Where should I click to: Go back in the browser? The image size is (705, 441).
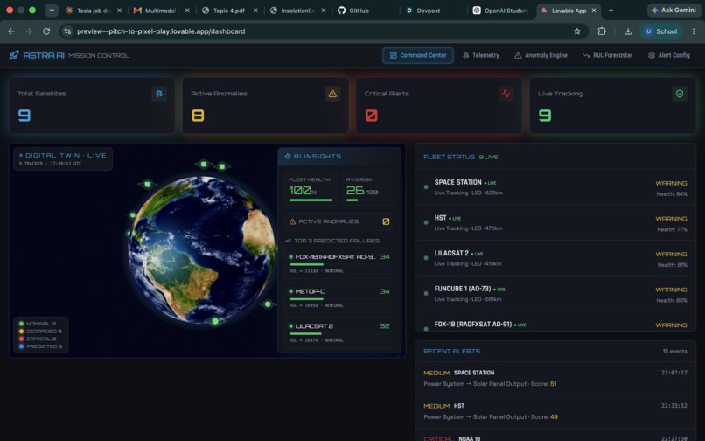(x=11, y=31)
